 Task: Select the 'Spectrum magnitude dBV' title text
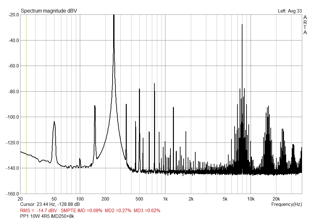coord(49,11)
